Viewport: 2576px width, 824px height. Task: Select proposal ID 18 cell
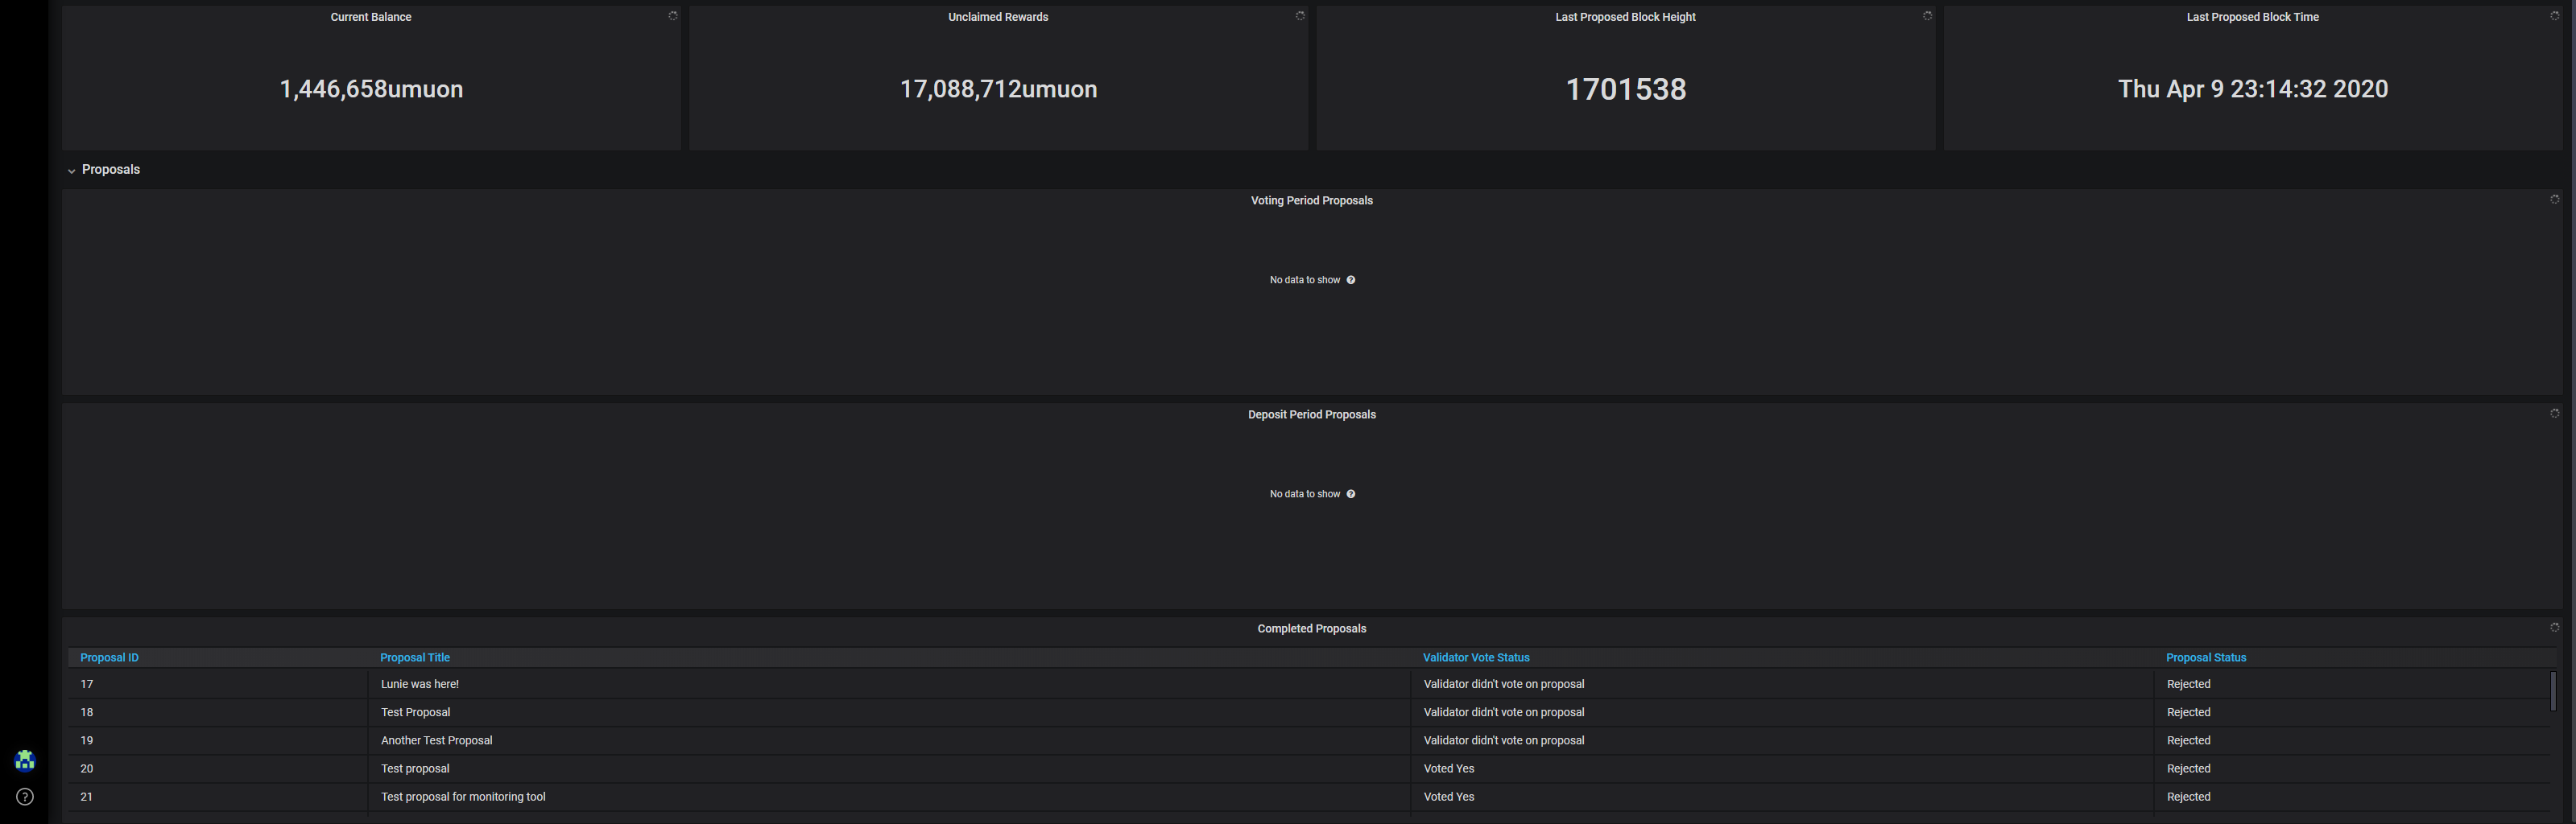coord(217,712)
